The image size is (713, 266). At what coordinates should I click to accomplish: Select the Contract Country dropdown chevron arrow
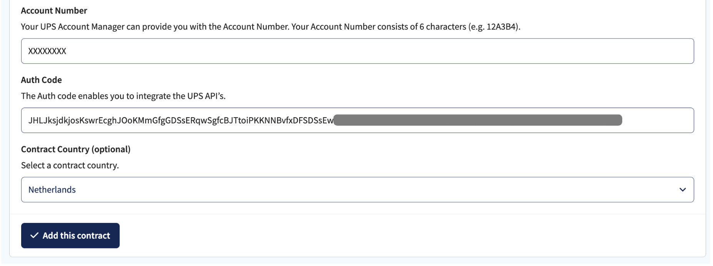pos(682,189)
